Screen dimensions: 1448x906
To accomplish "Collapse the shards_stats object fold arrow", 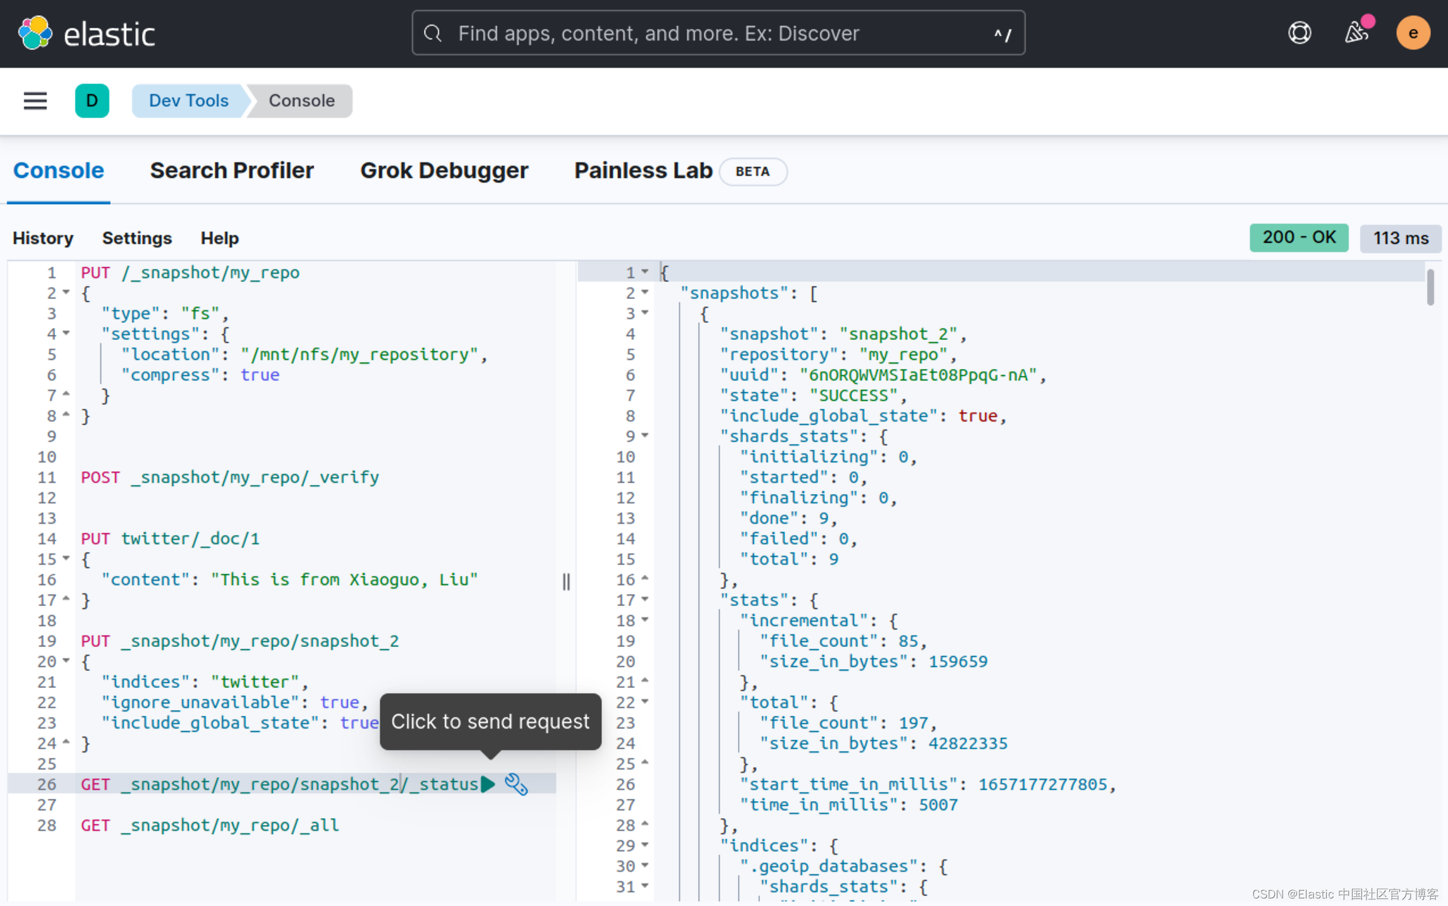I will [x=646, y=435].
